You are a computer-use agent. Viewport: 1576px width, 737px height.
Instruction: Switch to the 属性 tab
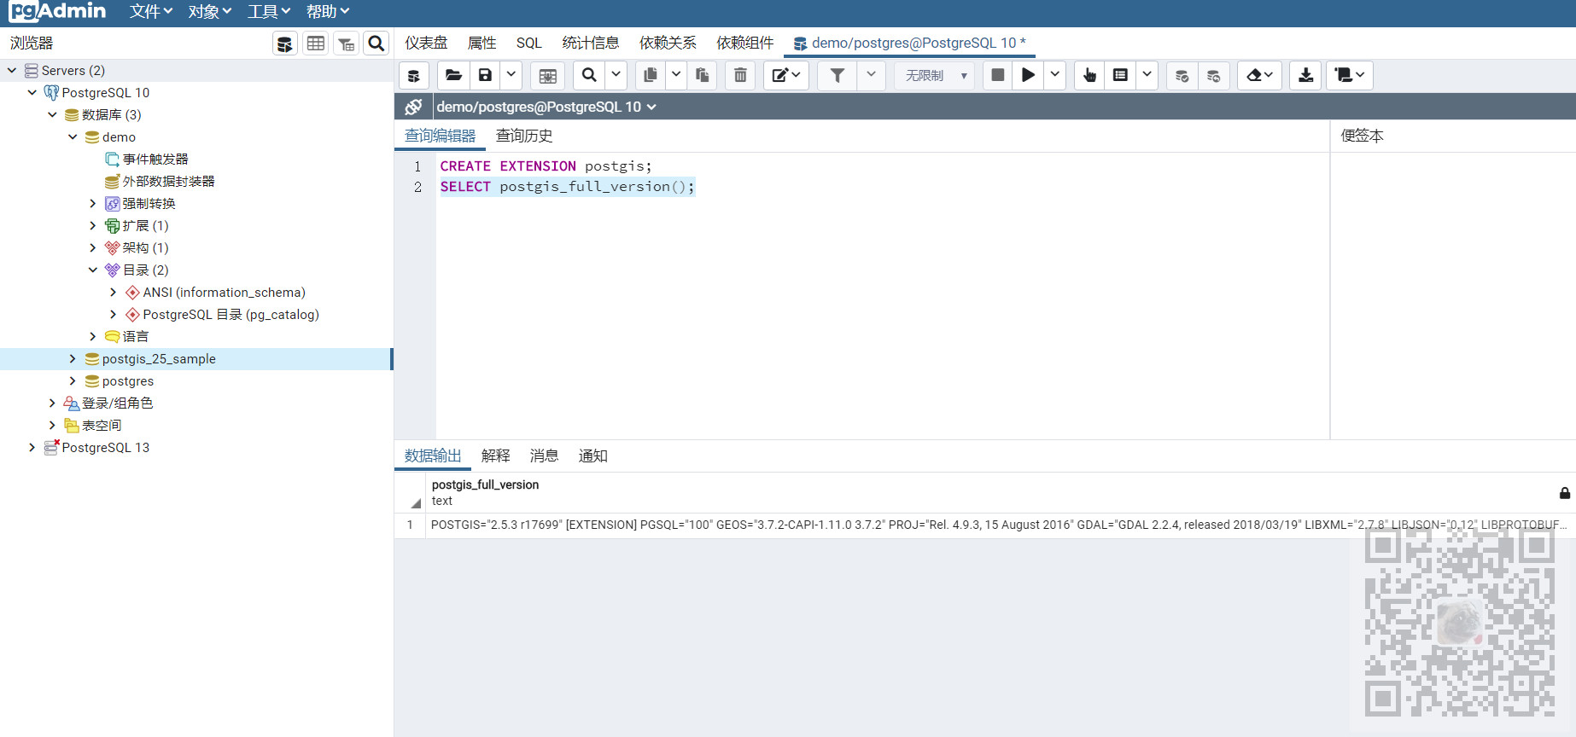tap(482, 43)
